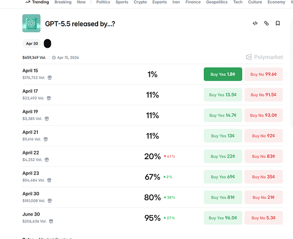The height and width of the screenshot is (239, 293).
Task: Buy Yes 1.8¢ for April 15
Action: click(x=223, y=74)
